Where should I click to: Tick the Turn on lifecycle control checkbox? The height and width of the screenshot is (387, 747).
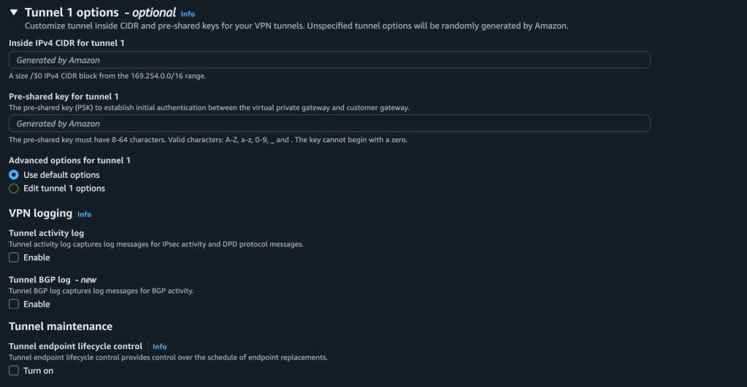(x=14, y=371)
